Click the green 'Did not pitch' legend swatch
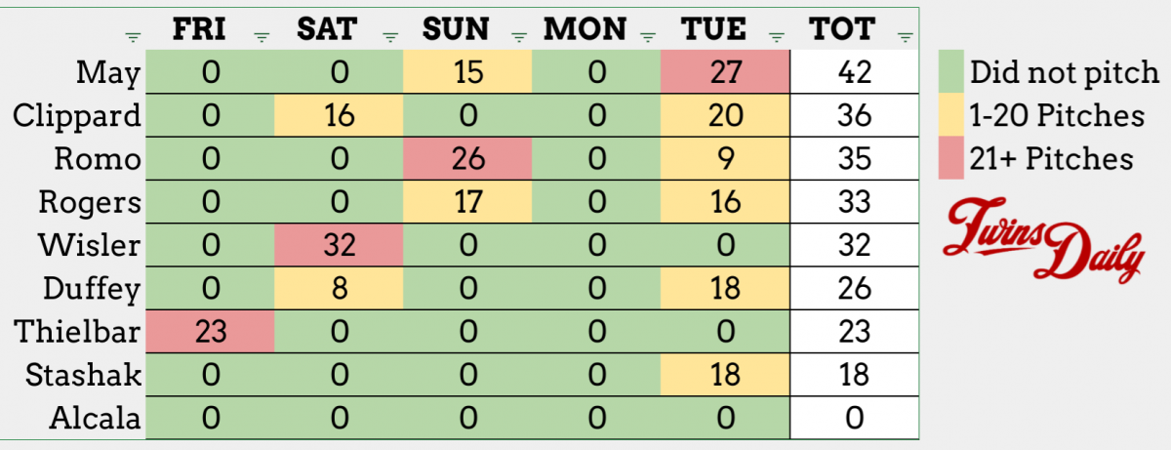1171x450 pixels. pyautogui.click(x=951, y=73)
